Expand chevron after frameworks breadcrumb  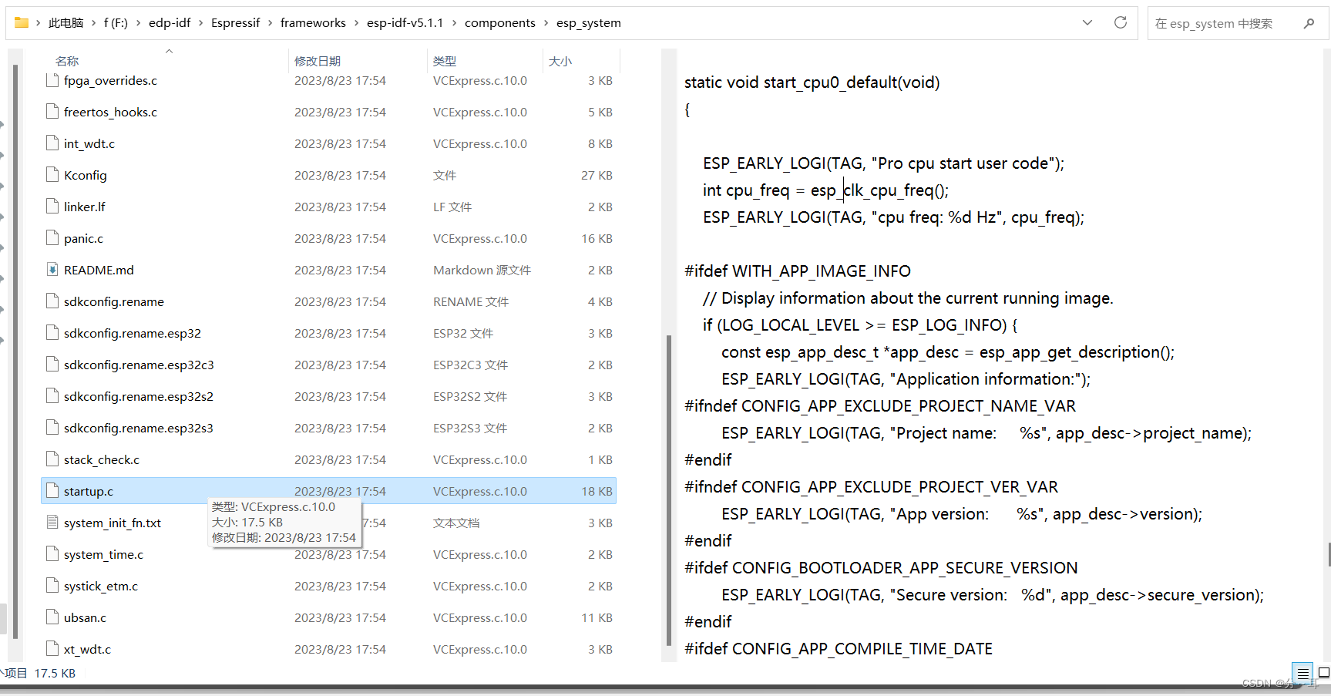click(x=357, y=23)
